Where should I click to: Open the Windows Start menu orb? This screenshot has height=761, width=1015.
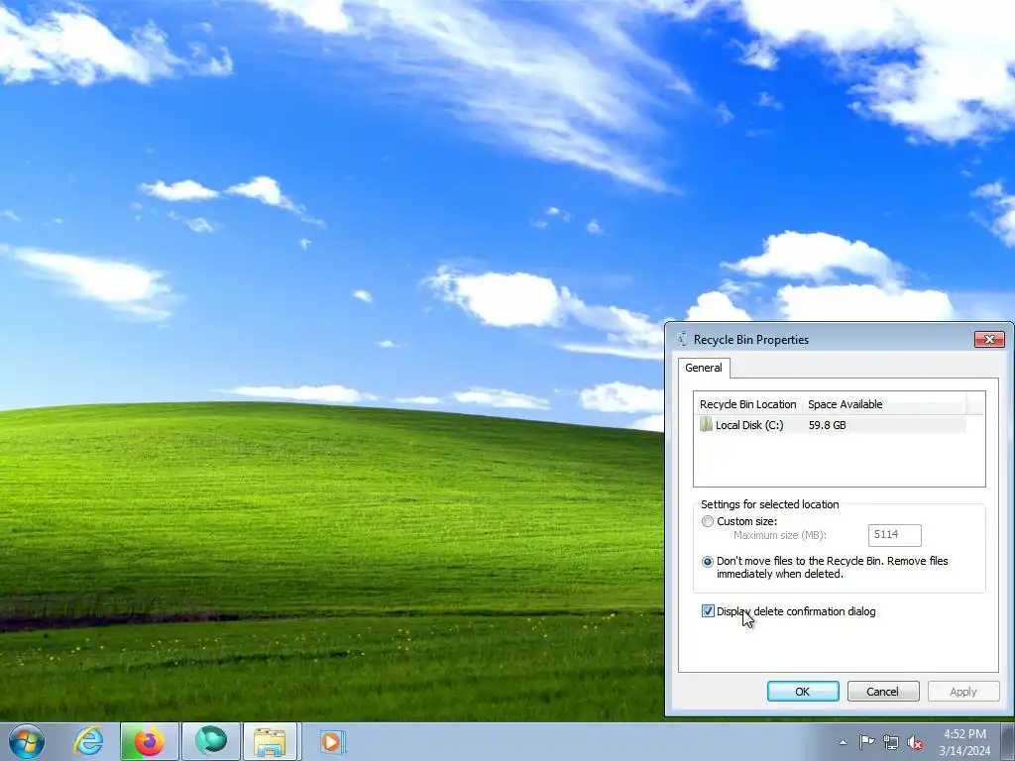point(27,741)
